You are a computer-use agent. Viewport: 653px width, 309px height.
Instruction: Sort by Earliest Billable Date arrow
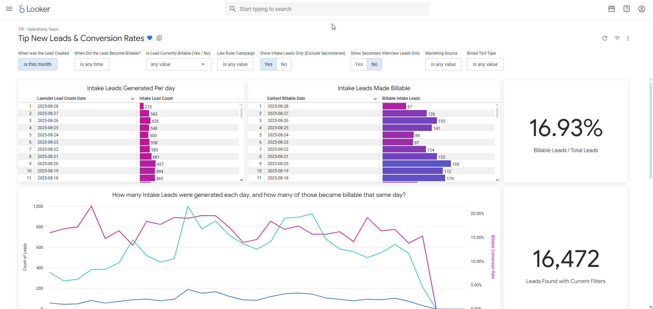[375, 99]
